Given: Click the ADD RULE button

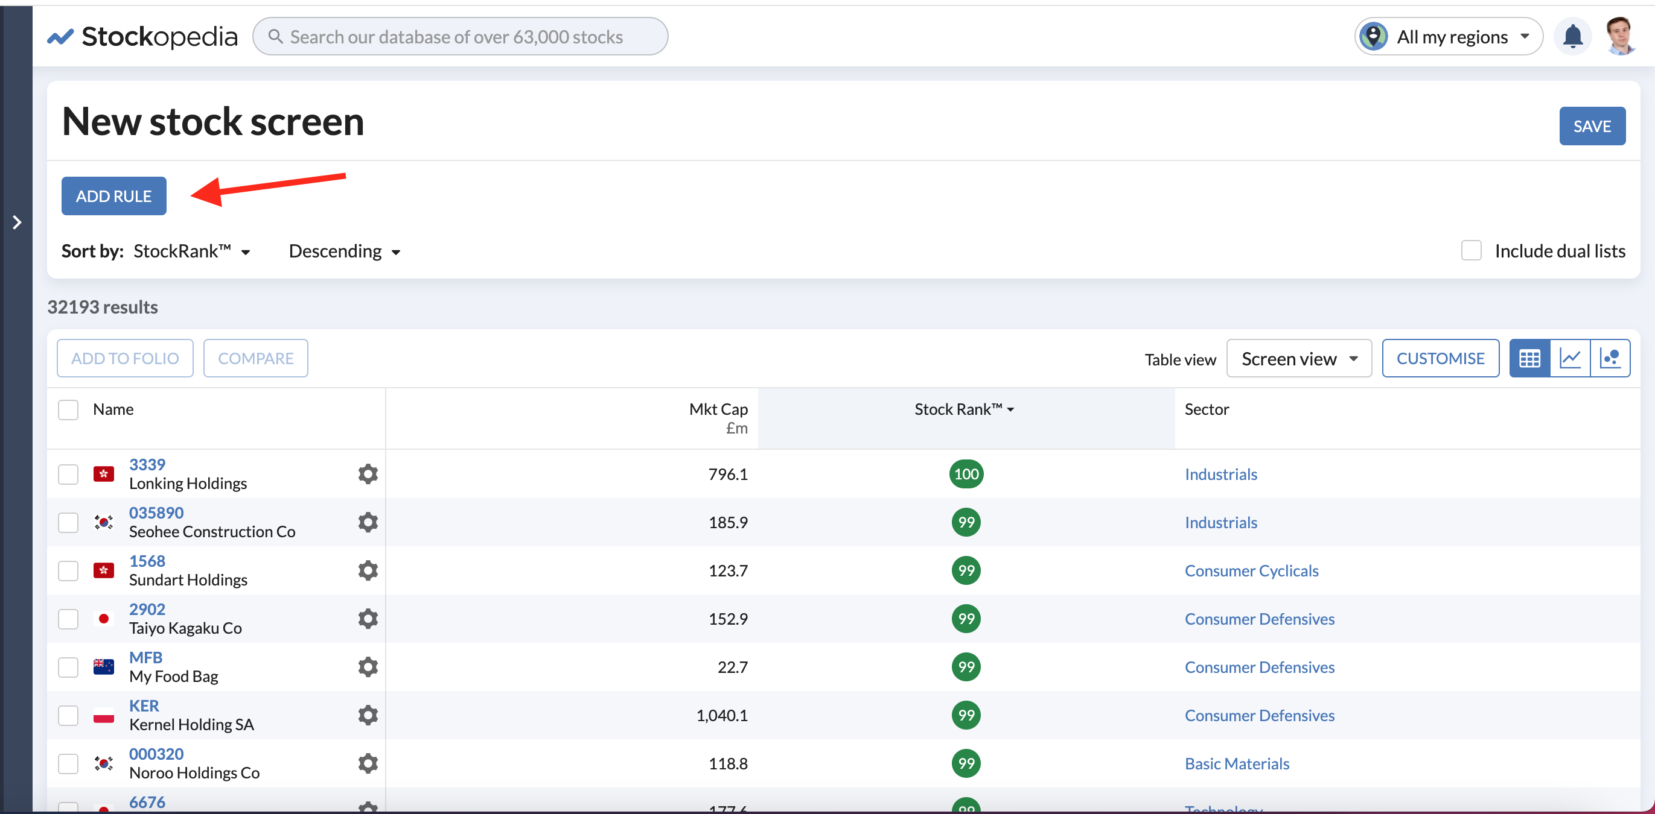Looking at the screenshot, I should pyautogui.click(x=113, y=196).
